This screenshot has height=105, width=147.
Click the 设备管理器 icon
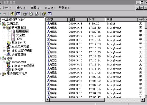pyautogui.click(x=9, y=54)
